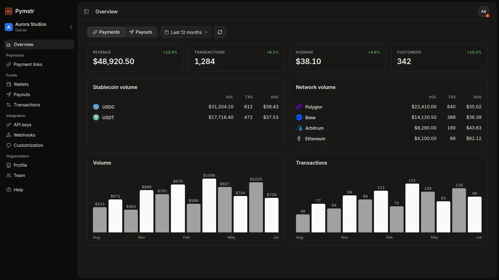Viewport: 499px width, 280px height.
Task: Switch to the Payouts tab
Action: tap(141, 32)
